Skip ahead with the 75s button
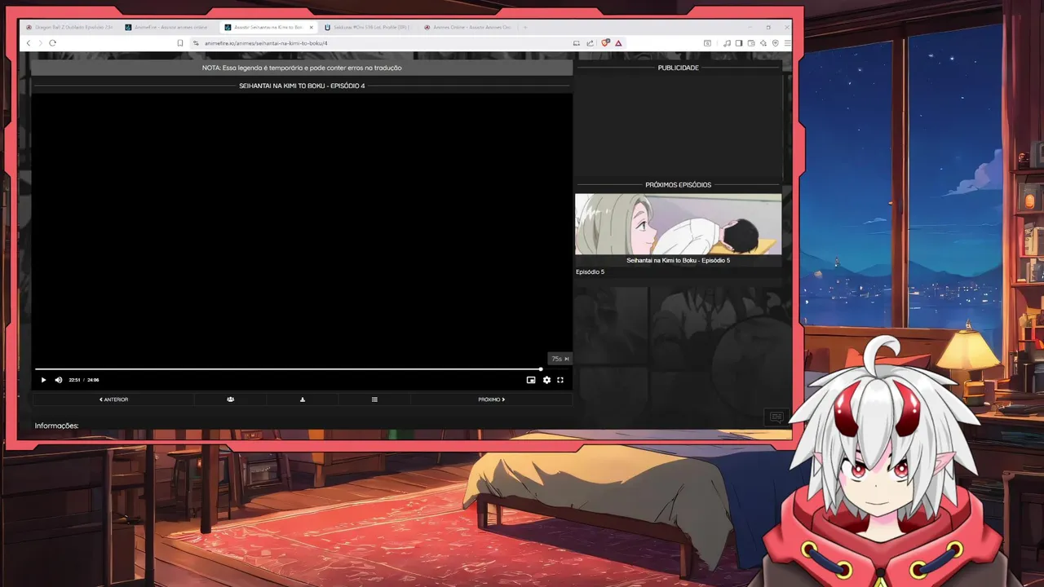The width and height of the screenshot is (1044, 587). [x=560, y=359]
